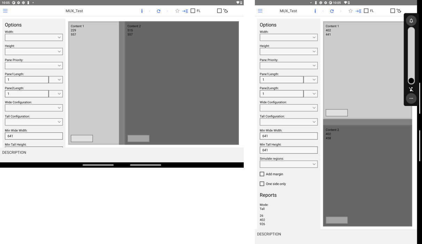Refresh the MUX_Test page
422x244 pixels.
tap(158, 11)
